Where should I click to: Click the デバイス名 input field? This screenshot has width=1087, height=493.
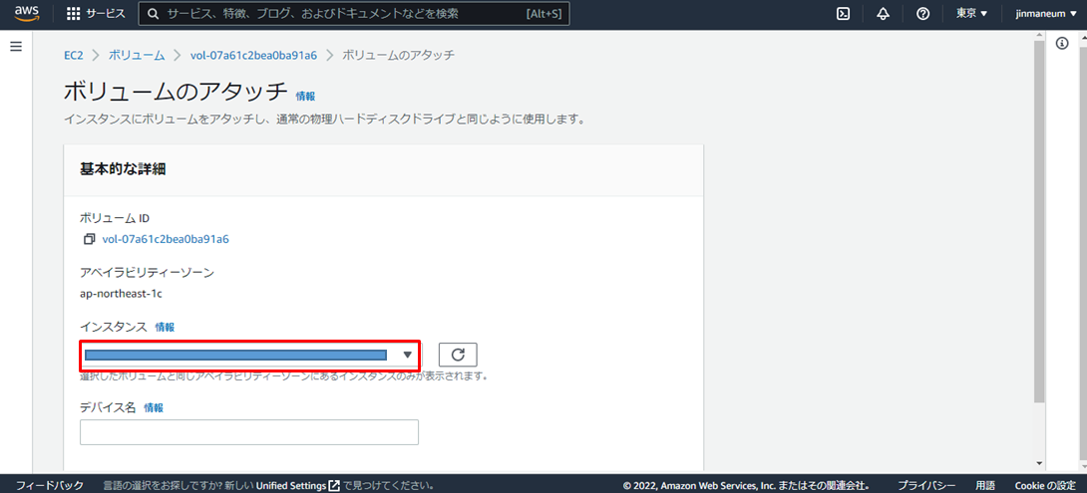coord(249,432)
